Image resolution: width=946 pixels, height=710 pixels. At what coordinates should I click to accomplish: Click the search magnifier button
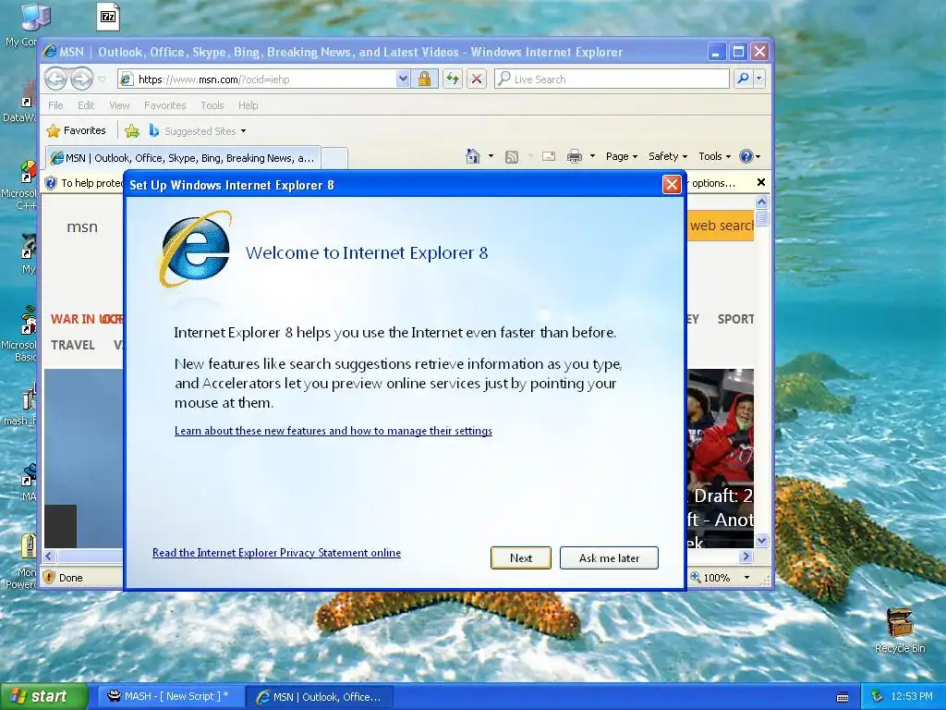point(744,80)
